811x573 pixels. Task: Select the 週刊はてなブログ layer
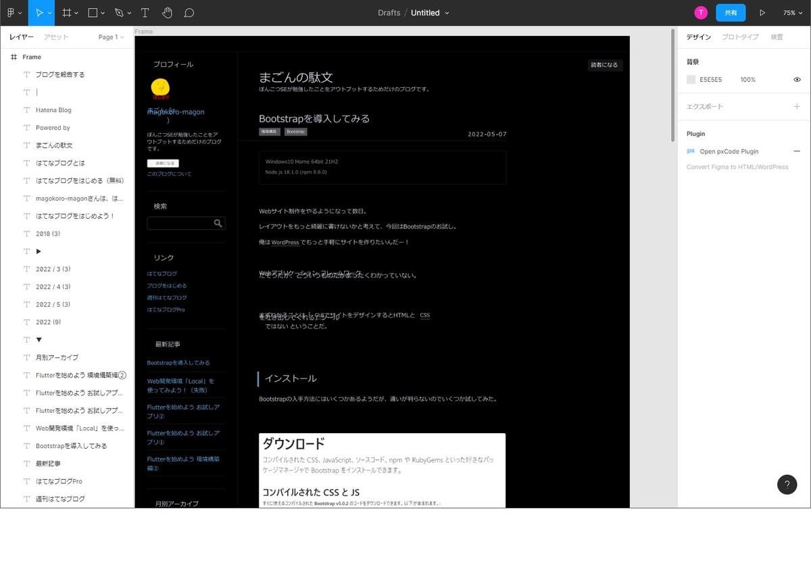68,499
